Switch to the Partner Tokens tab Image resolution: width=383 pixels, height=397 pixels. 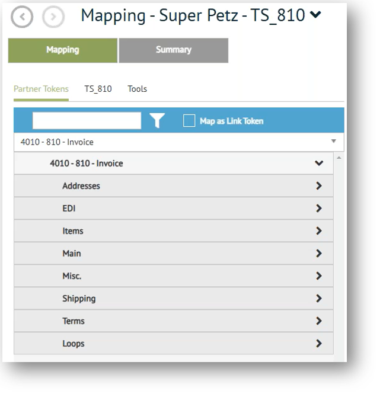(41, 89)
